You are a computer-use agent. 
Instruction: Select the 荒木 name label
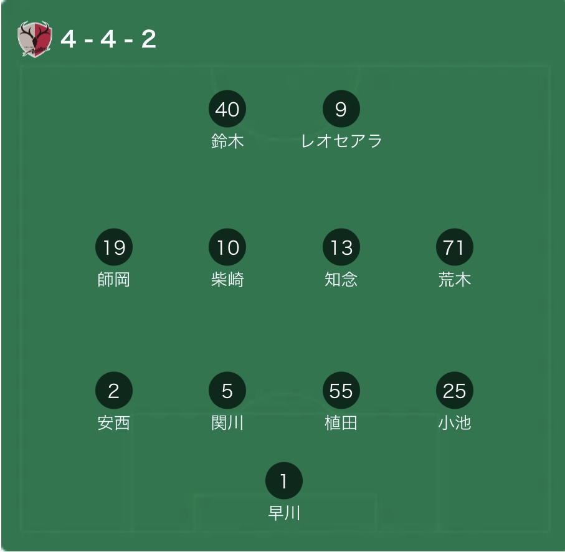point(455,279)
